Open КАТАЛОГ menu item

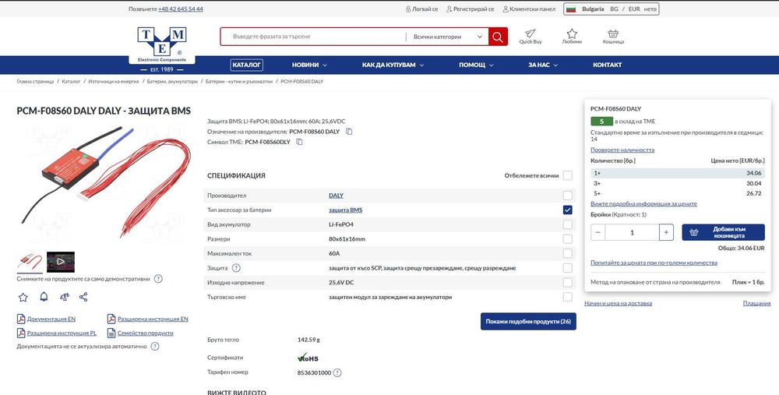point(247,65)
